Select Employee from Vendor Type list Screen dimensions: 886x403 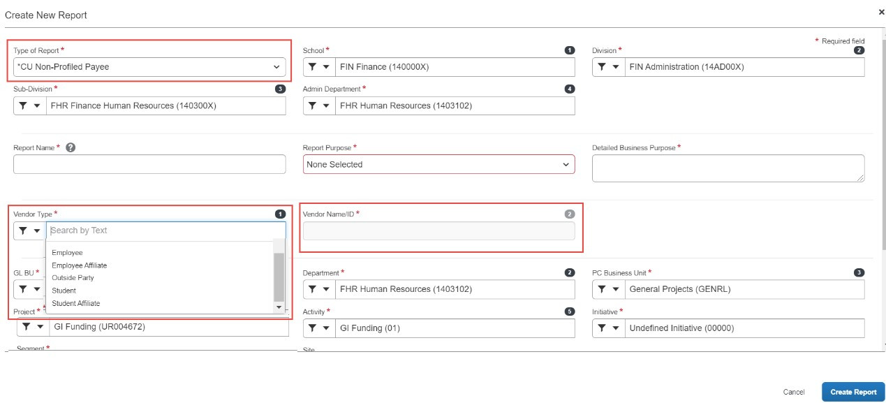point(67,253)
